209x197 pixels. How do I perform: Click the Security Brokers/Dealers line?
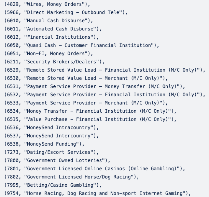pos(54,62)
